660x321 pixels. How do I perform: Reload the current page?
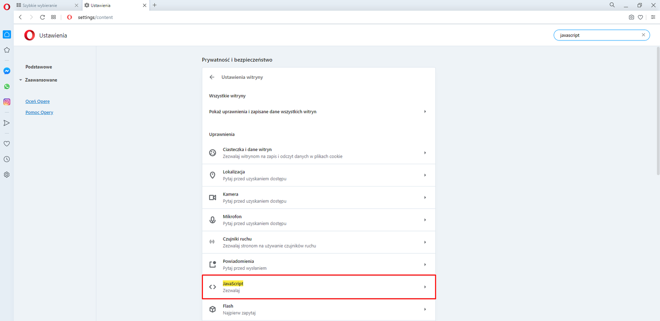pos(42,17)
